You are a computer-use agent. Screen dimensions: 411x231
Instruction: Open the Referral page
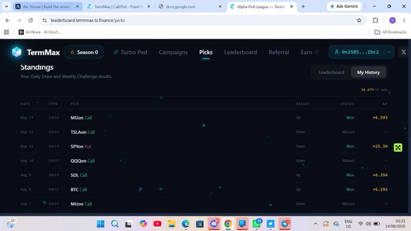pyautogui.click(x=279, y=52)
